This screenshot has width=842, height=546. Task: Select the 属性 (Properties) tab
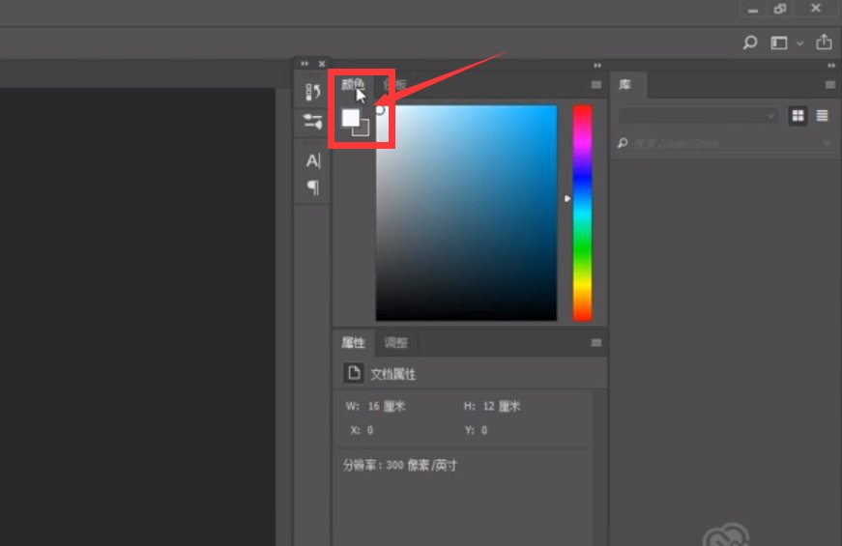point(353,342)
